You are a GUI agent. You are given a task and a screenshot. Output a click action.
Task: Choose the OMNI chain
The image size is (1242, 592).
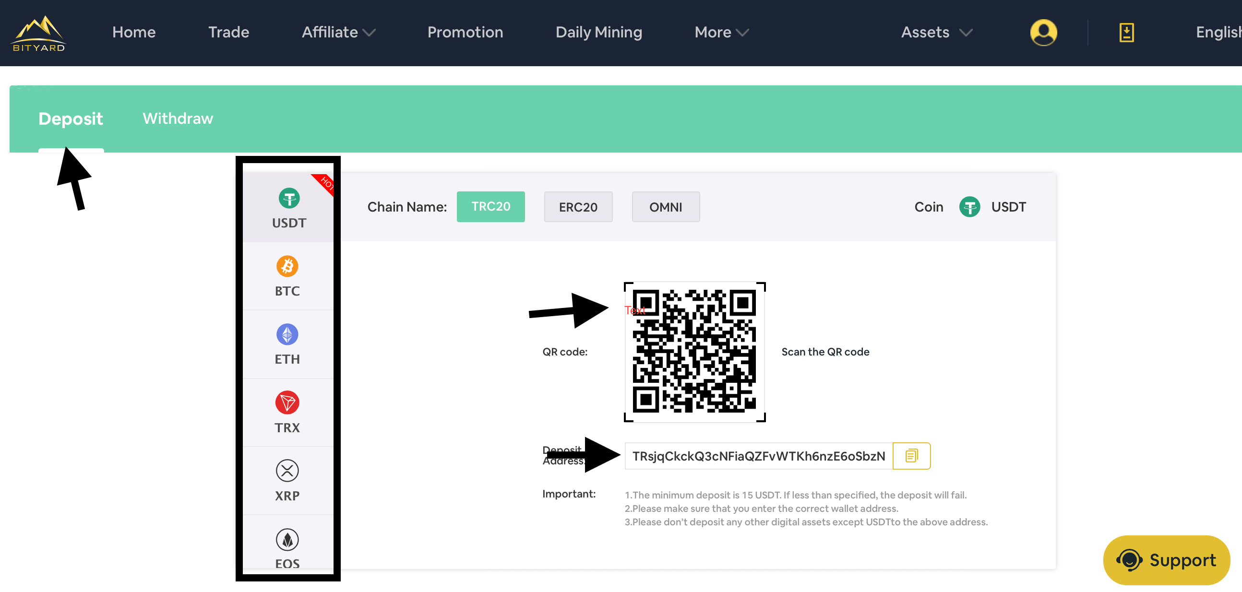[665, 207]
